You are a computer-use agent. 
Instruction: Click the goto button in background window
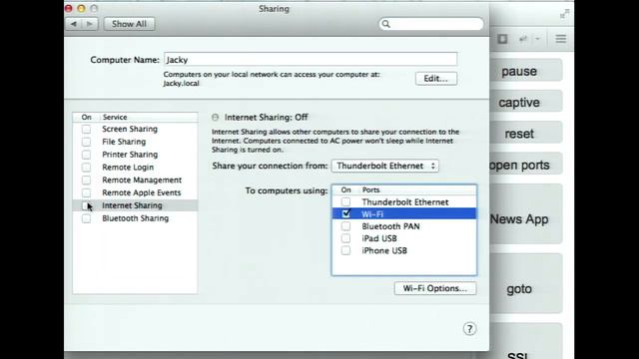pos(526,283)
